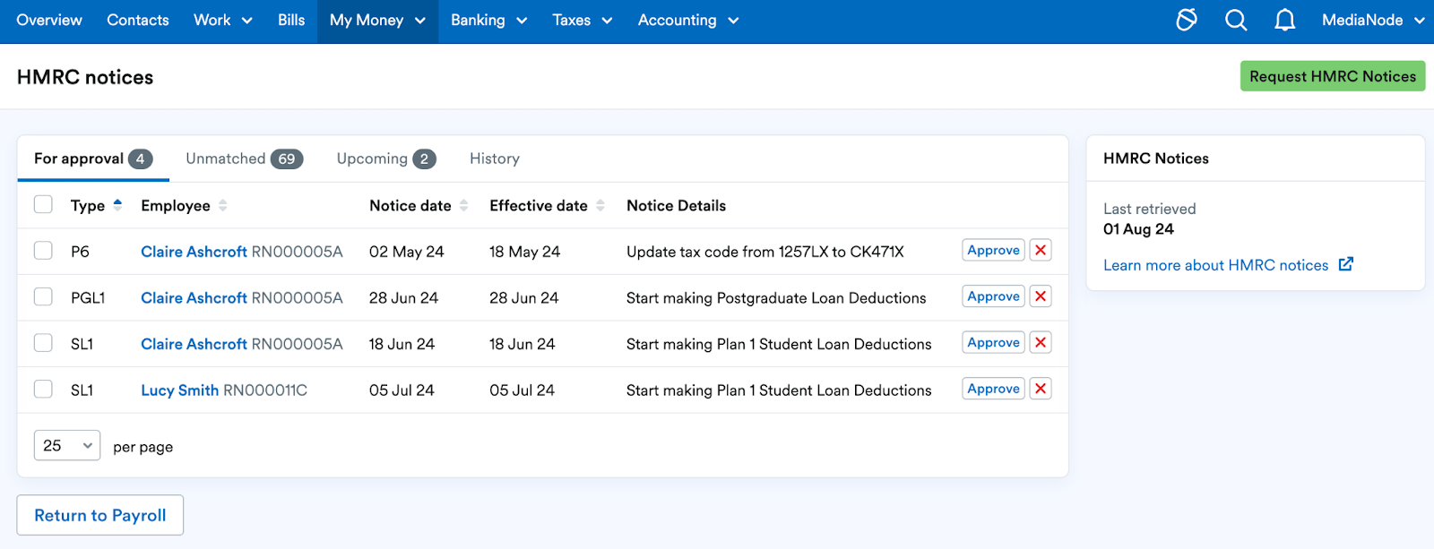Tick the checkbox for the PGL1 row

tap(43, 296)
